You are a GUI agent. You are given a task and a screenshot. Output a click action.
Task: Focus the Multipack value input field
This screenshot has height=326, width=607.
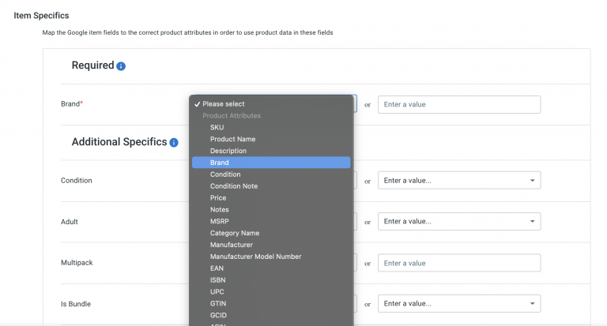click(459, 263)
